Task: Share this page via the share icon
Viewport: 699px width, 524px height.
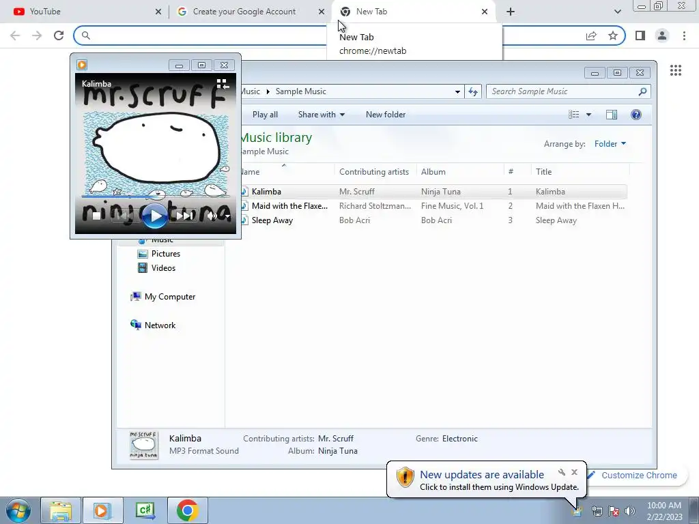Action: (x=591, y=35)
